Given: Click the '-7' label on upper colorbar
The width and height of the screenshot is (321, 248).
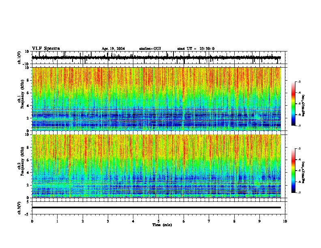Looking at the screenshot, I should pyautogui.click(x=299, y=126).
